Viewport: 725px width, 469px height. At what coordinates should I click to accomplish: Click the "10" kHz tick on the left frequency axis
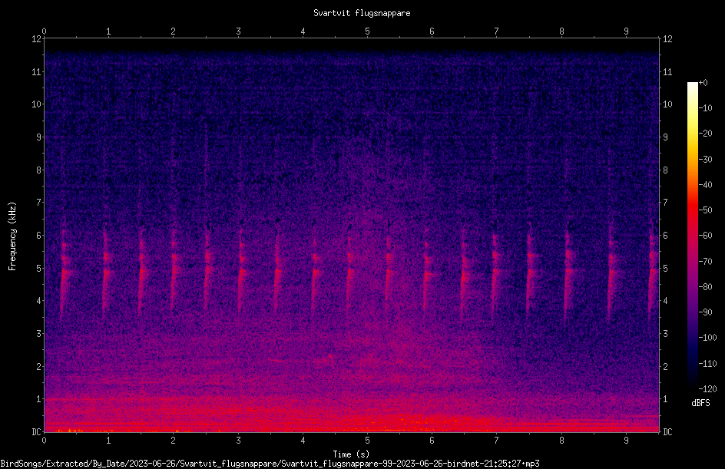click(x=36, y=104)
